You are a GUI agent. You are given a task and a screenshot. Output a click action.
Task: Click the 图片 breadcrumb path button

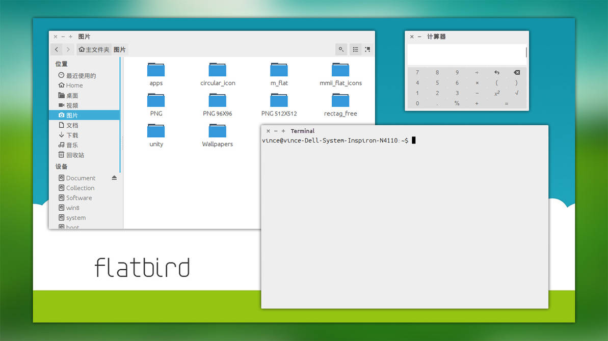click(120, 49)
